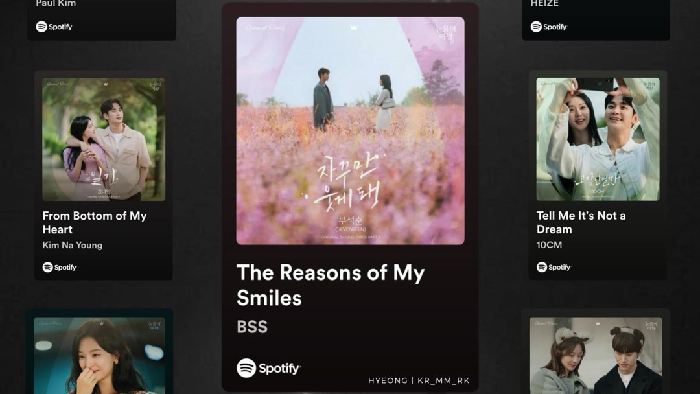Open The Reasons of My Smiles album cover

click(x=350, y=131)
